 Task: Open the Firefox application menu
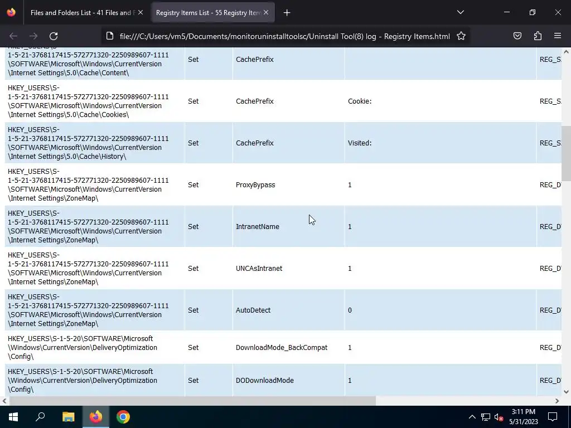[558, 36]
